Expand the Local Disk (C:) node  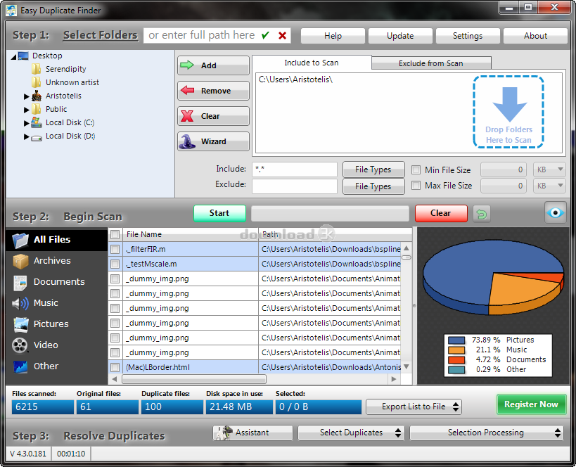[26, 123]
